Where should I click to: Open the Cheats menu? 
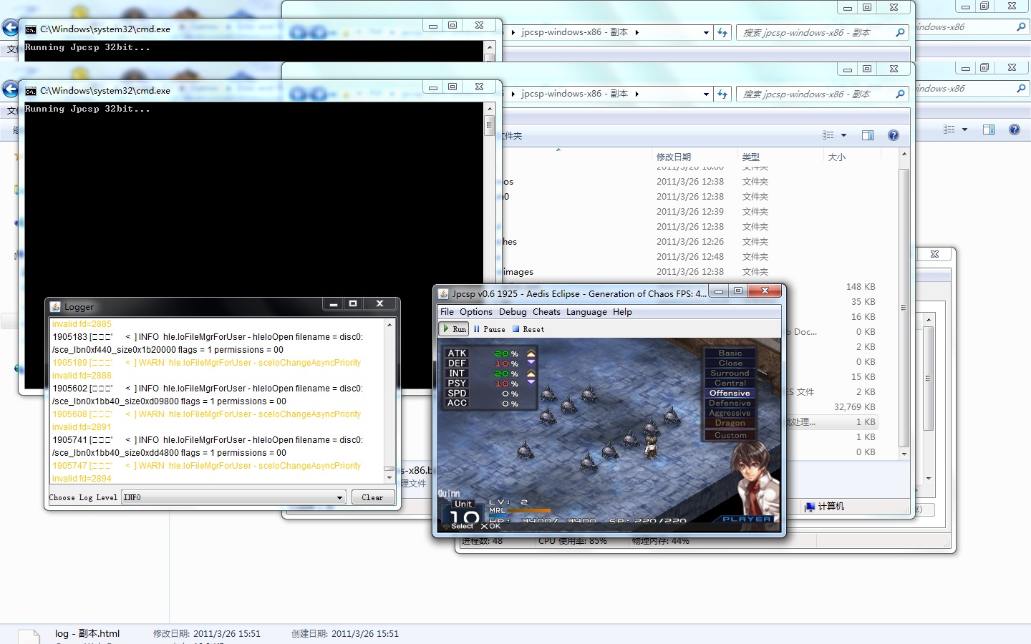point(546,312)
